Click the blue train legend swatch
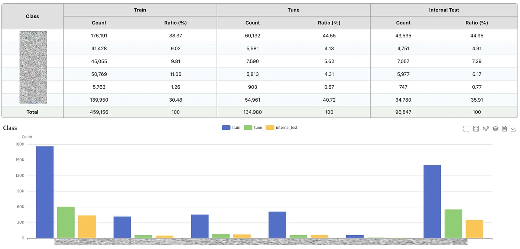The image size is (520, 249). [x=226, y=128]
